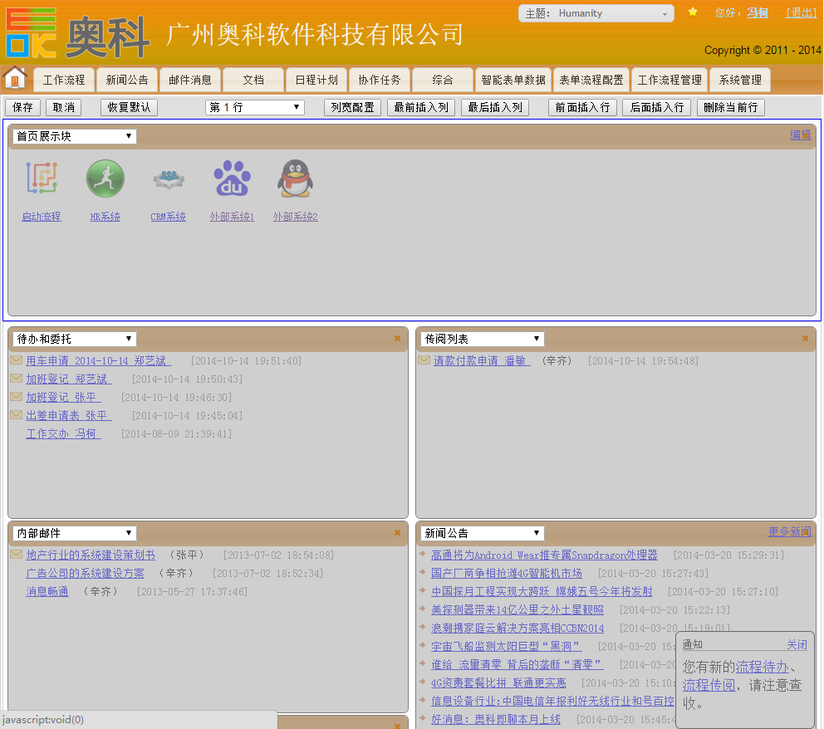
Task: Open the 首页展示块 block type dropdown
Action: [x=75, y=136]
